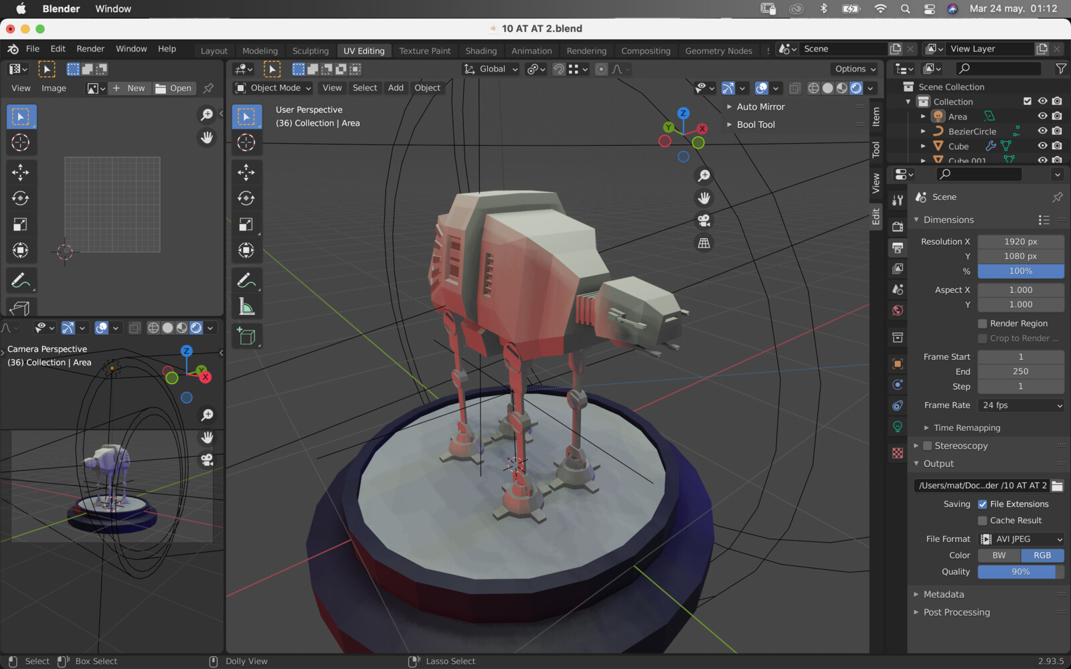Select the Annotate tool in the UV editor
Image resolution: width=1071 pixels, height=669 pixels.
tap(21, 280)
